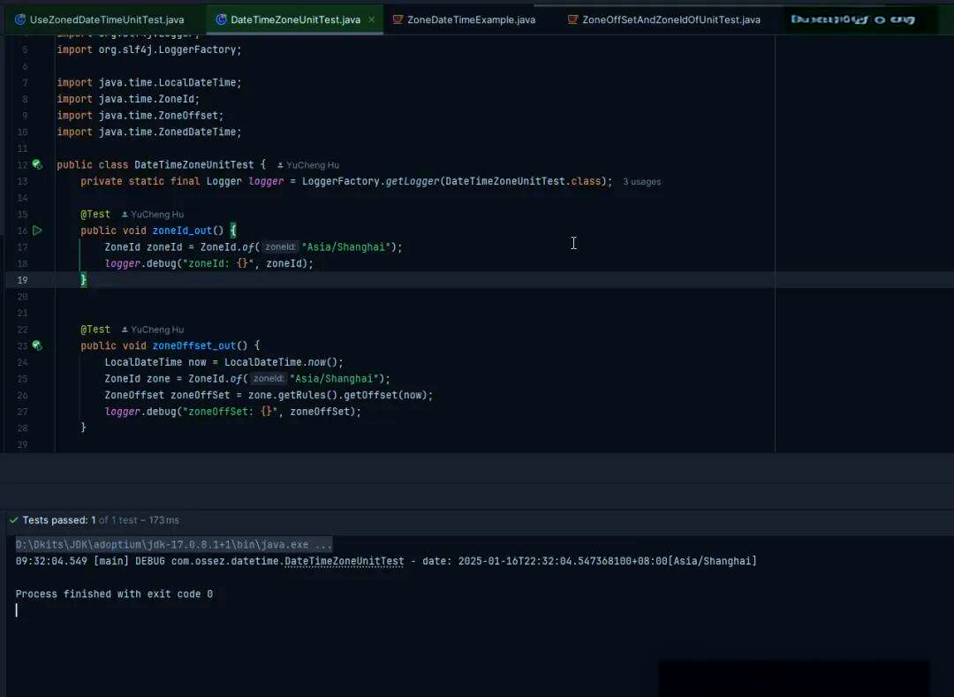Screen dimensions: 954x697
Task: Click the YuCheng Hu author hint above zoneOffset_out
Action: click(153, 330)
